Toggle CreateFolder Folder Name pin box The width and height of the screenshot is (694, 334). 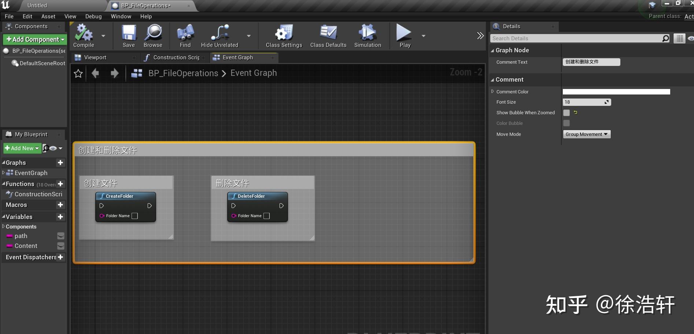(x=135, y=216)
